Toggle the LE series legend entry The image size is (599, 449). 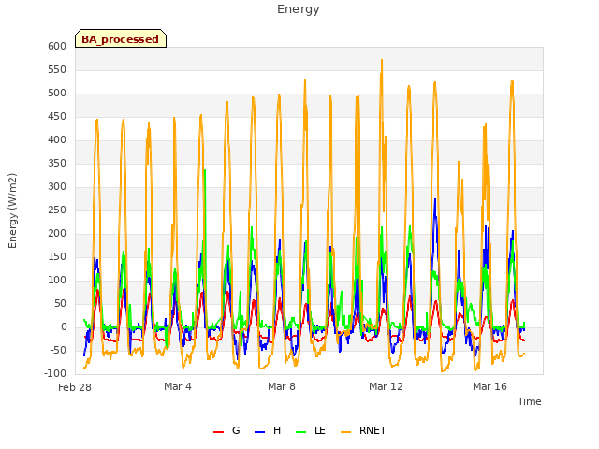pyautogui.click(x=311, y=430)
